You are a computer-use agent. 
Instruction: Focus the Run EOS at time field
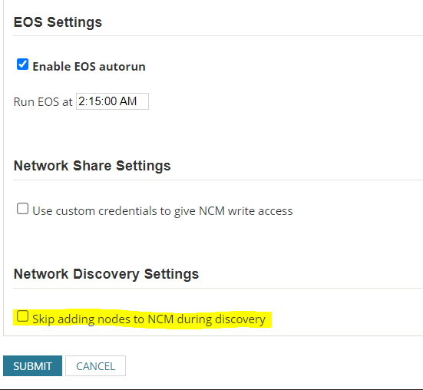(112, 101)
